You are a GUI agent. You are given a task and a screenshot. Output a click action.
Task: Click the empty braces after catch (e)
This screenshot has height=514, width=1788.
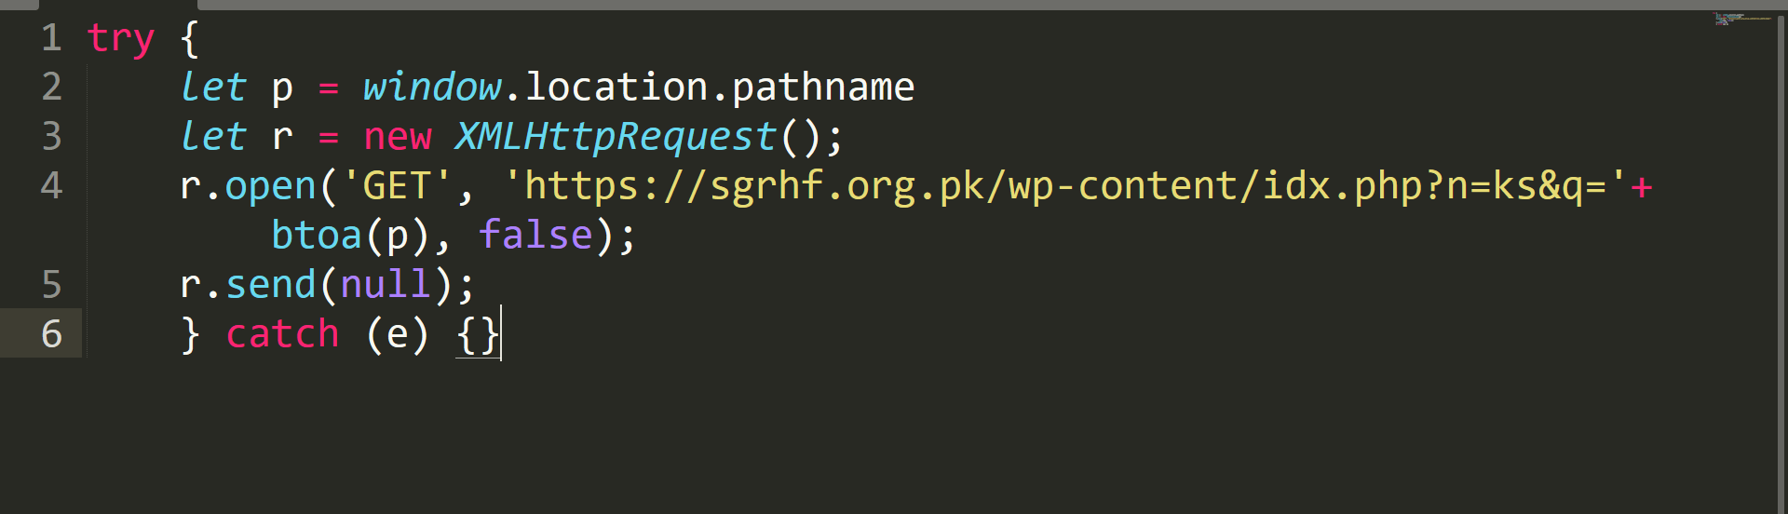point(478,335)
